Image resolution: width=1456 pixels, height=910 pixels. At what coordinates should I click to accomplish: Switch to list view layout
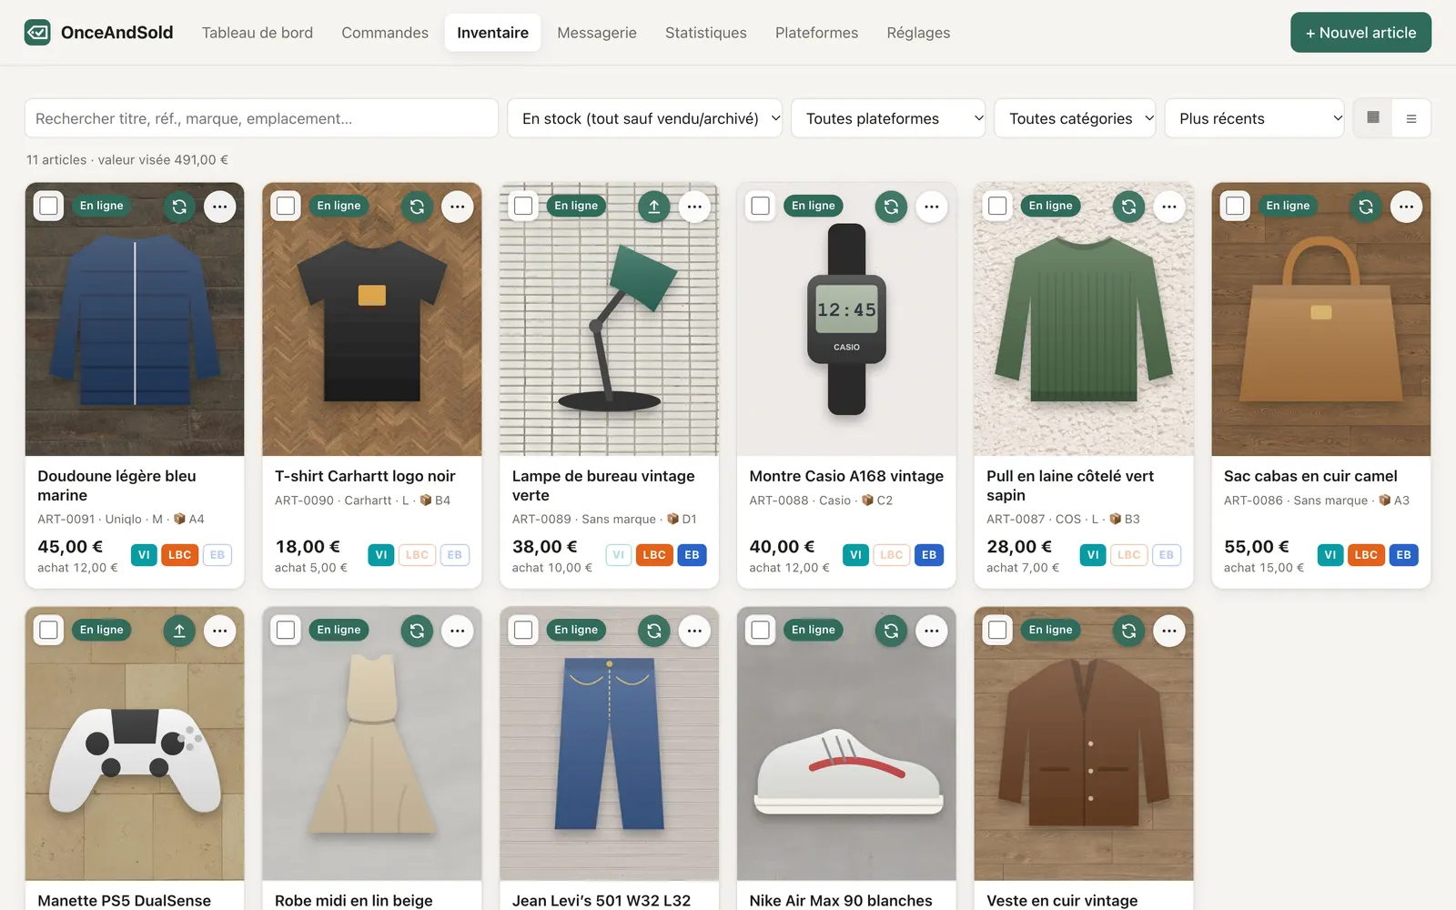pos(1411,118)
